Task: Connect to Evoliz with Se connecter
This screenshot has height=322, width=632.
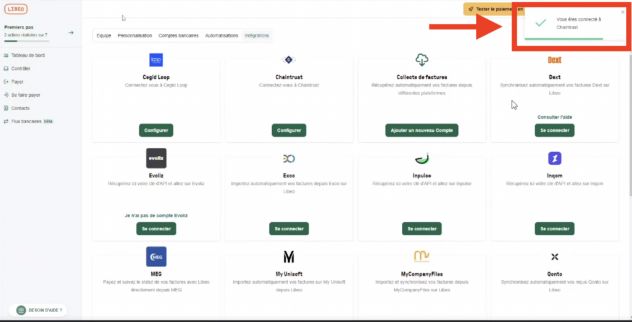Action: [x=156, y=229]
